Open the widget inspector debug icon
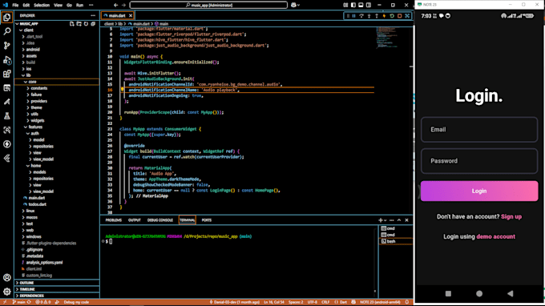545x306 pixels. click(407, 16)
